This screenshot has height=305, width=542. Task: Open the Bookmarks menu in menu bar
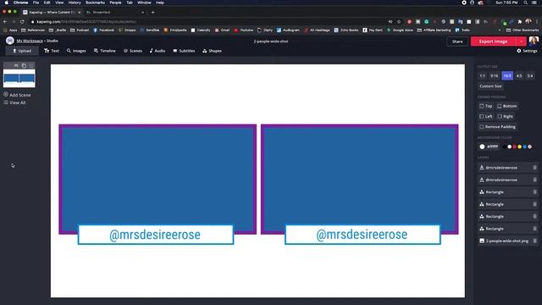tap(95, 3)
